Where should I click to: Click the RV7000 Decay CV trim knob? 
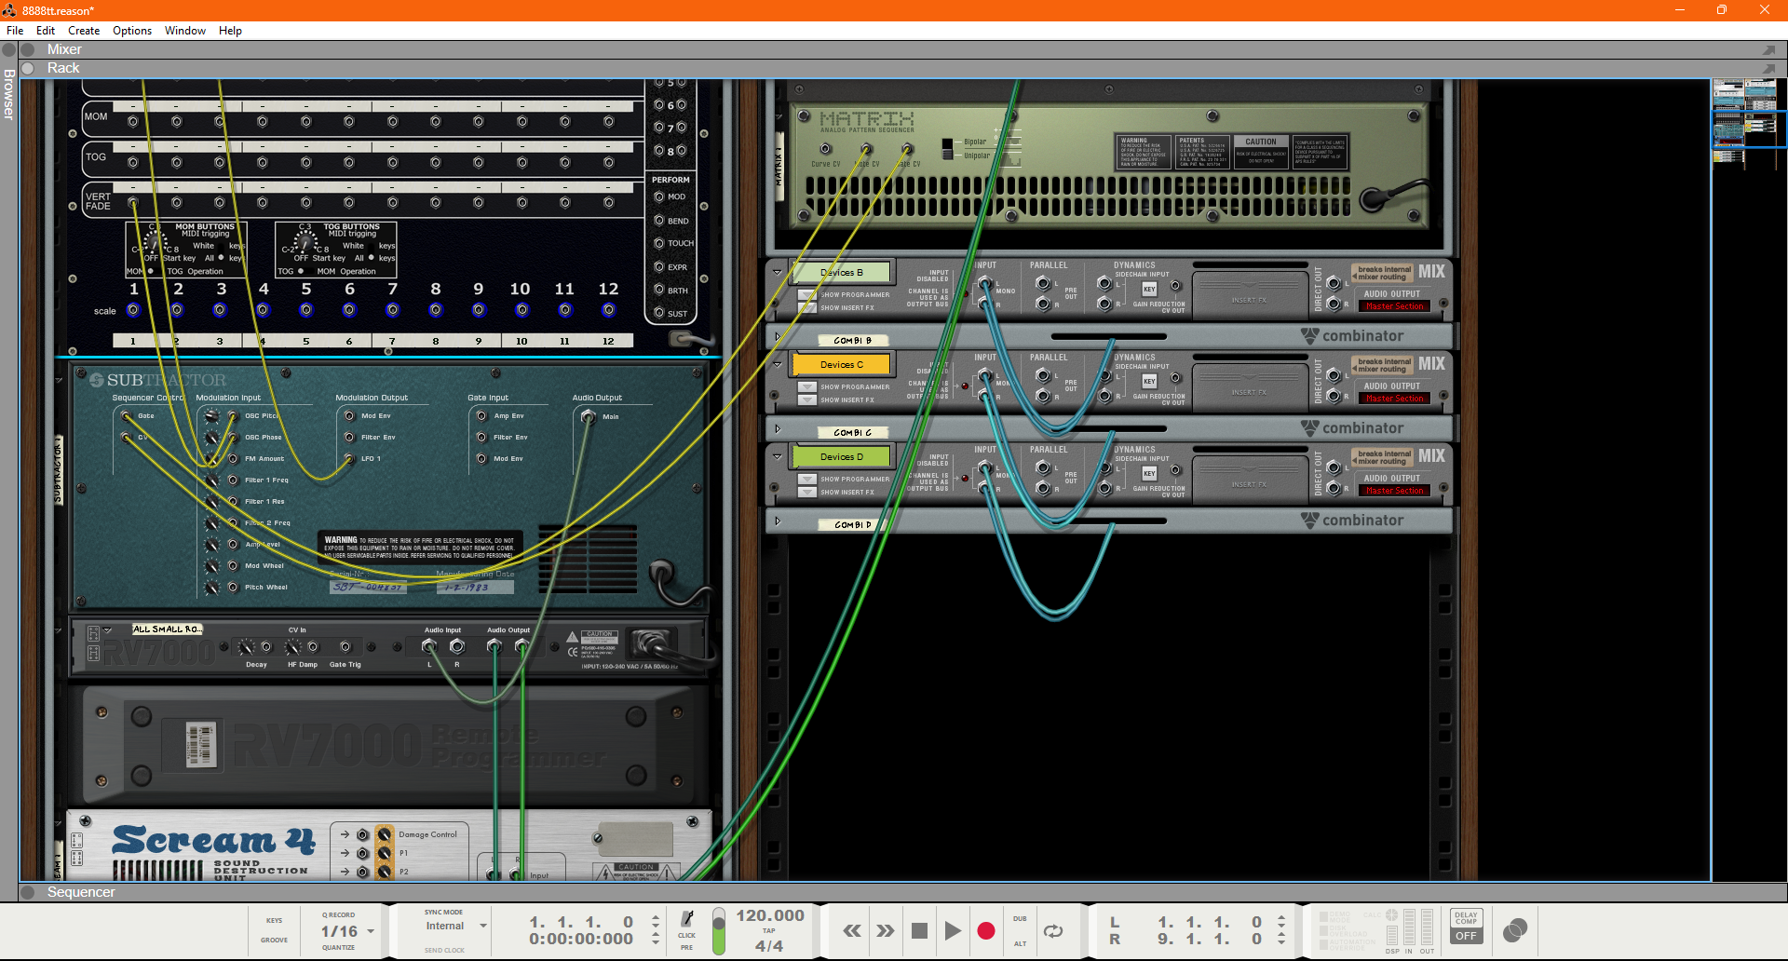pos(246,647)
